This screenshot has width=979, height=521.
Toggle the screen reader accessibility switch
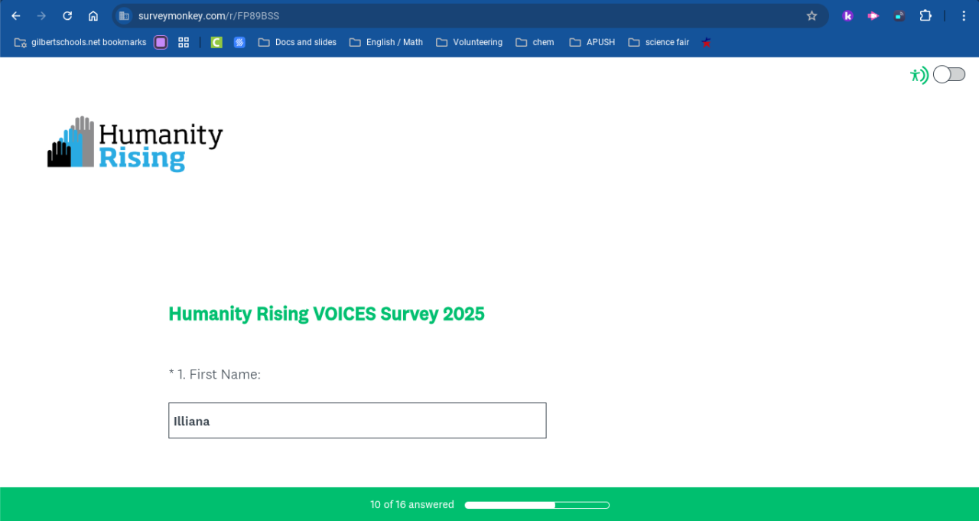949,74
